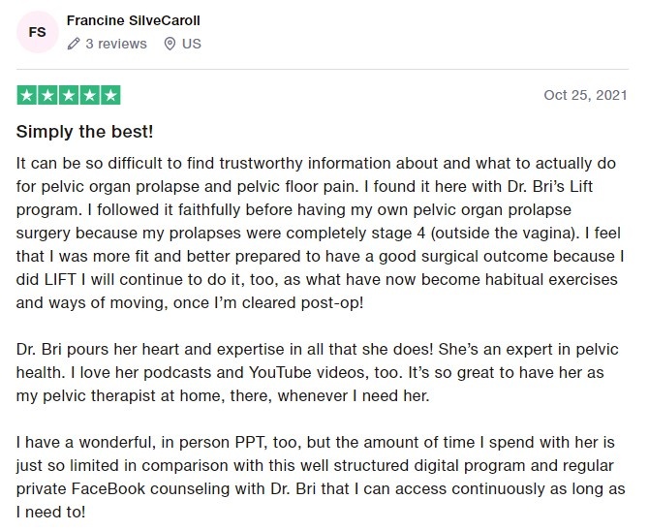The height and width of the screenshot is (531, 649).
Task: Click the Oct 25, 2021 review date
Action: point(585,95)
